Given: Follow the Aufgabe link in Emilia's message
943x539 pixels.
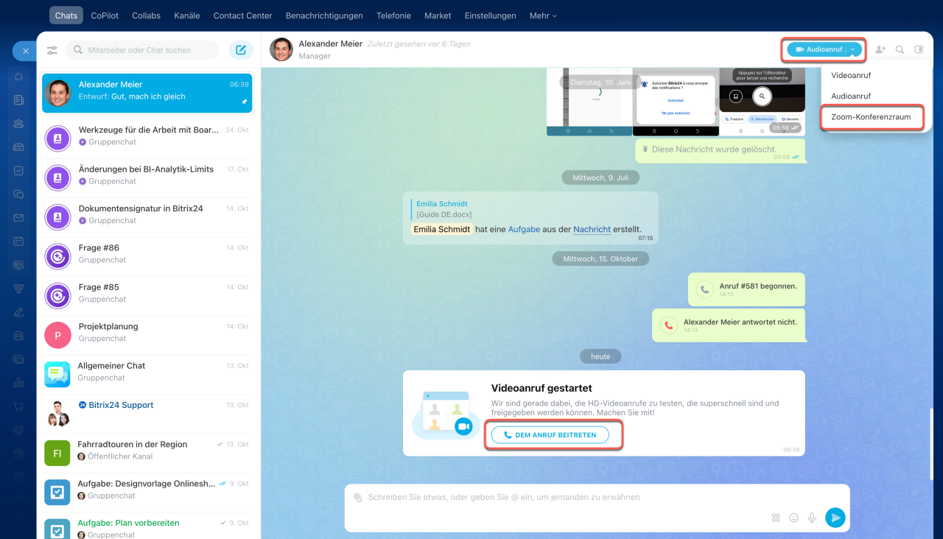Looking at the screenshot, I should [x=522, y=229].
